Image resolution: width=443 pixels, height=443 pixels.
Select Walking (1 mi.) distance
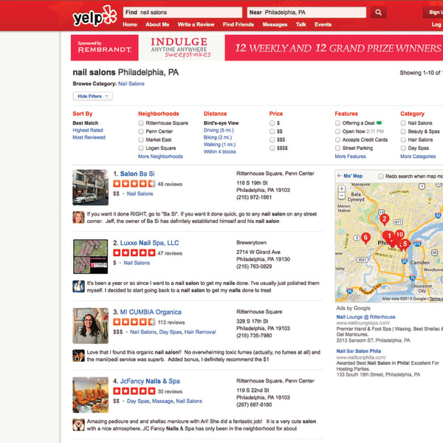click(x=219, y=145)
